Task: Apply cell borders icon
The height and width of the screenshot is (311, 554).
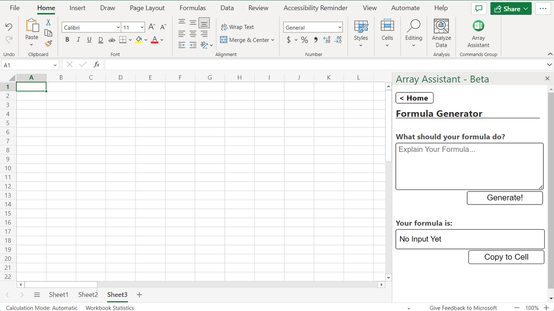Action: (123, 40)
